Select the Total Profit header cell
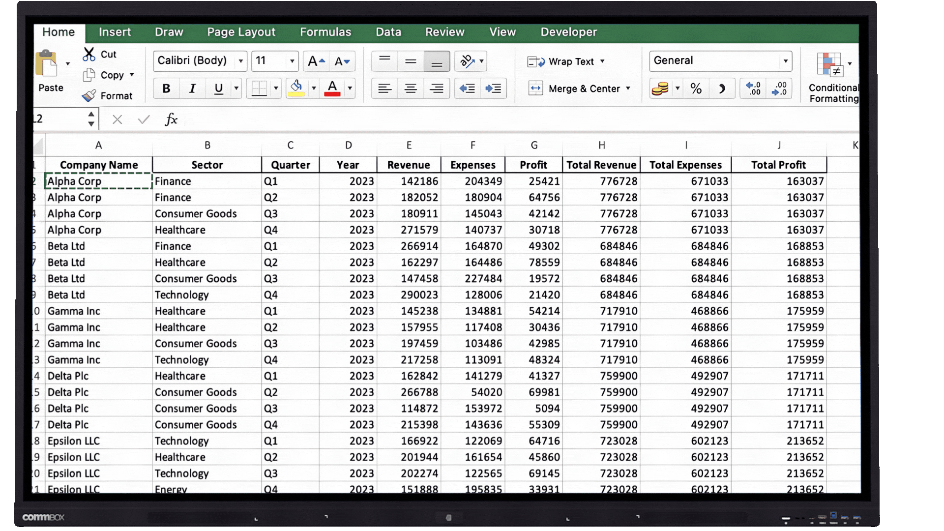 point(779,165)
